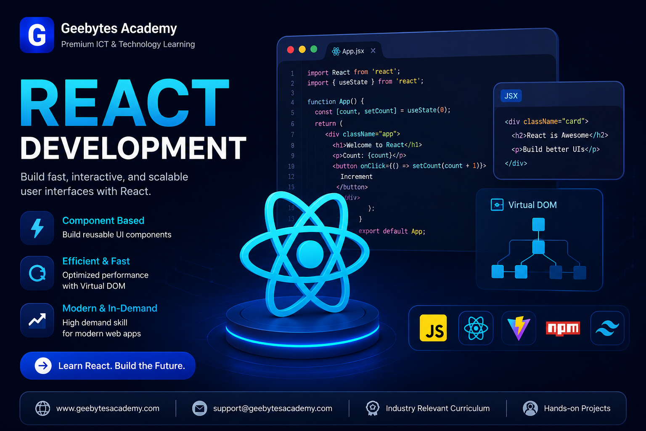Click the trending arrow Modern & In-Demand icon
Image resolution: width=646 pixels, height=431 pixels.
pos(37,320)
